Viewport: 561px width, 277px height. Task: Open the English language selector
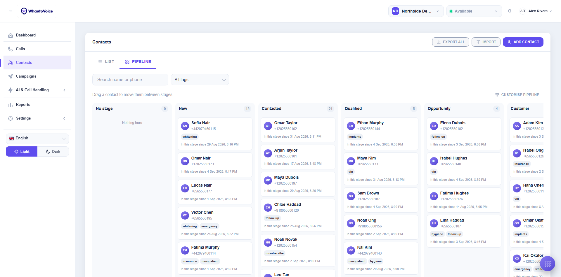click(x=37, y=138)
